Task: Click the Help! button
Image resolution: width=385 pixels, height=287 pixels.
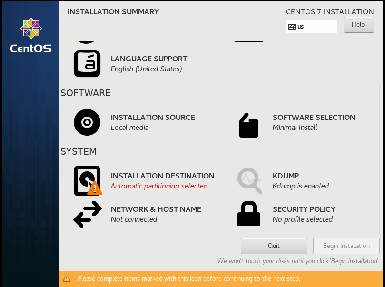Action: 358,24
